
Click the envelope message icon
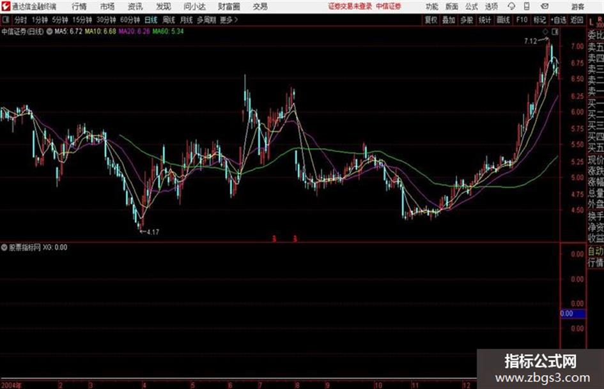pos(545,6)
